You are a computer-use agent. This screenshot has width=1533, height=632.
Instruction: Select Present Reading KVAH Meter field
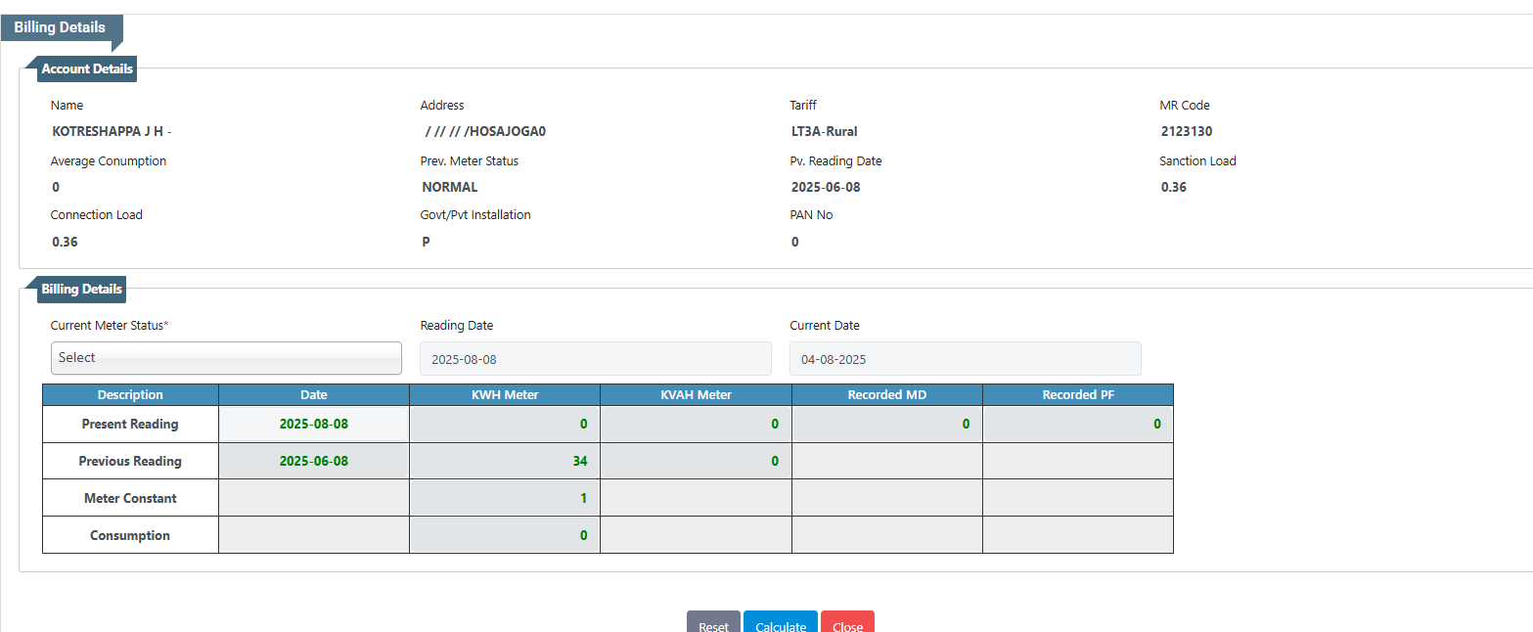pyautogui.click(x=695, y=425)
